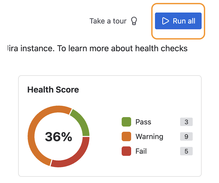Click the 36% health score value

point(58,137)
